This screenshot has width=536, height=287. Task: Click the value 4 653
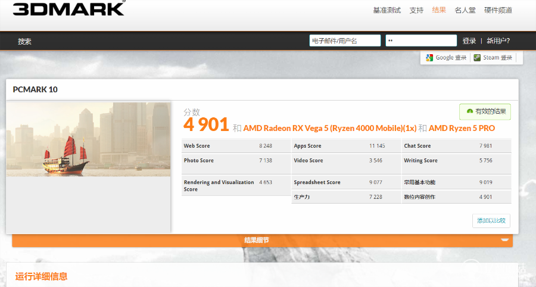pyautogui.click(x=266, y=182)
